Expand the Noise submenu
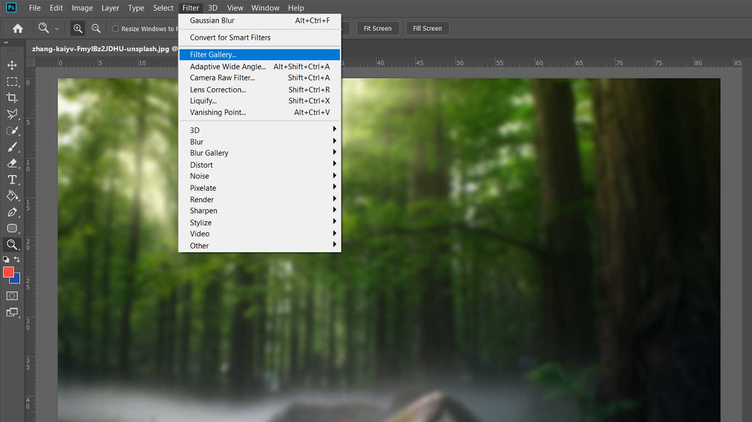752x422 pixels. [x=259, y=176]
